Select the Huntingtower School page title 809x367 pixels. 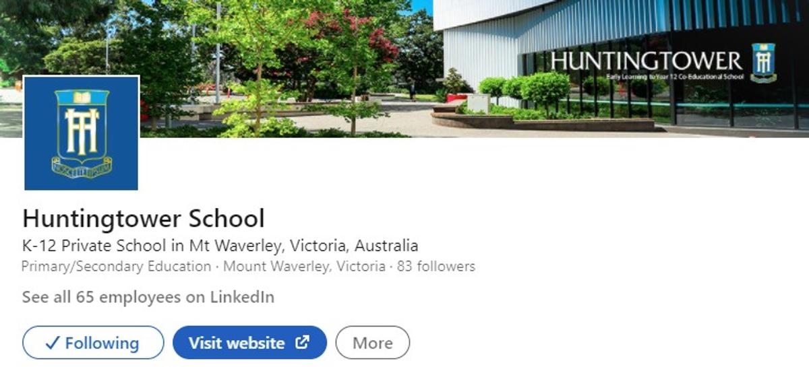(x=143, y=219)
